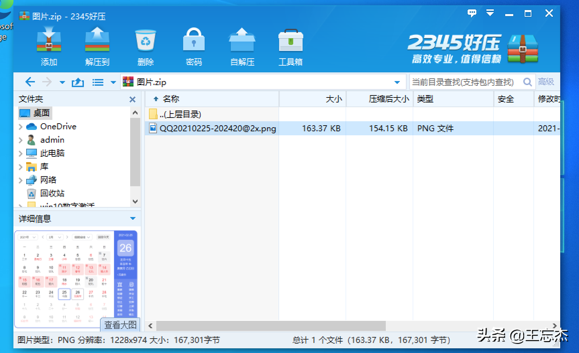Click the feedback speech bubble icon
Screen dimensions: 579x353
(x=472, y=13)
